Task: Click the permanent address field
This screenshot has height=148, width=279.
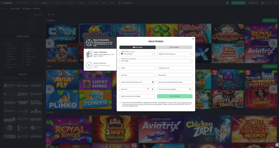Action: pyautogui.click(x=175, y=82)
